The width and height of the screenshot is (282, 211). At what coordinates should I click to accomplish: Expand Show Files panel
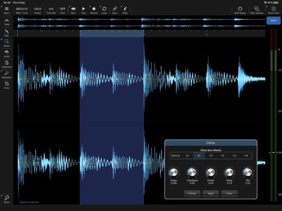[x=273, y=10]
